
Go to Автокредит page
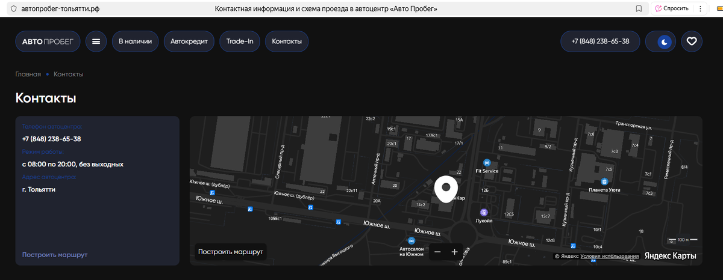click(189, 41)
